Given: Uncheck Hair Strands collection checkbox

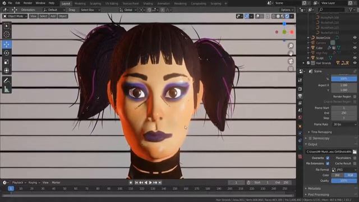Looking at the screenshot, I should click(x=308, y=63).
